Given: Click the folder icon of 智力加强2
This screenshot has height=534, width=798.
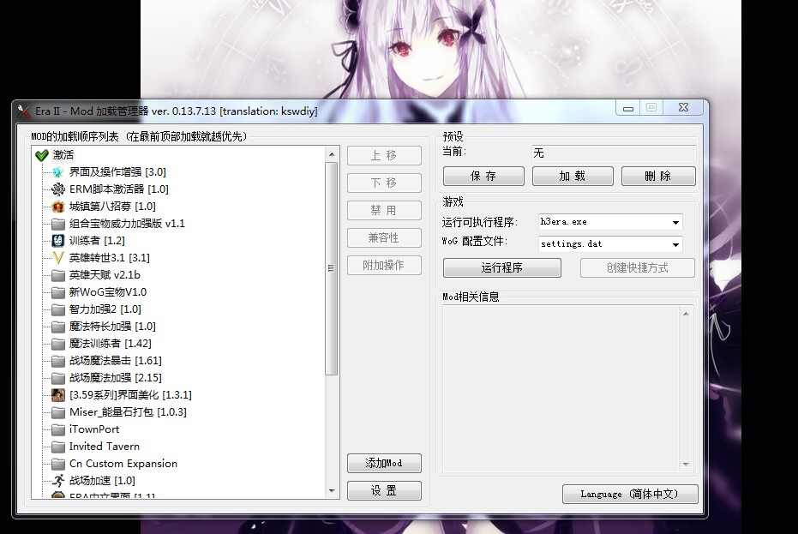Looking at the screenshot, I should 58,309.
